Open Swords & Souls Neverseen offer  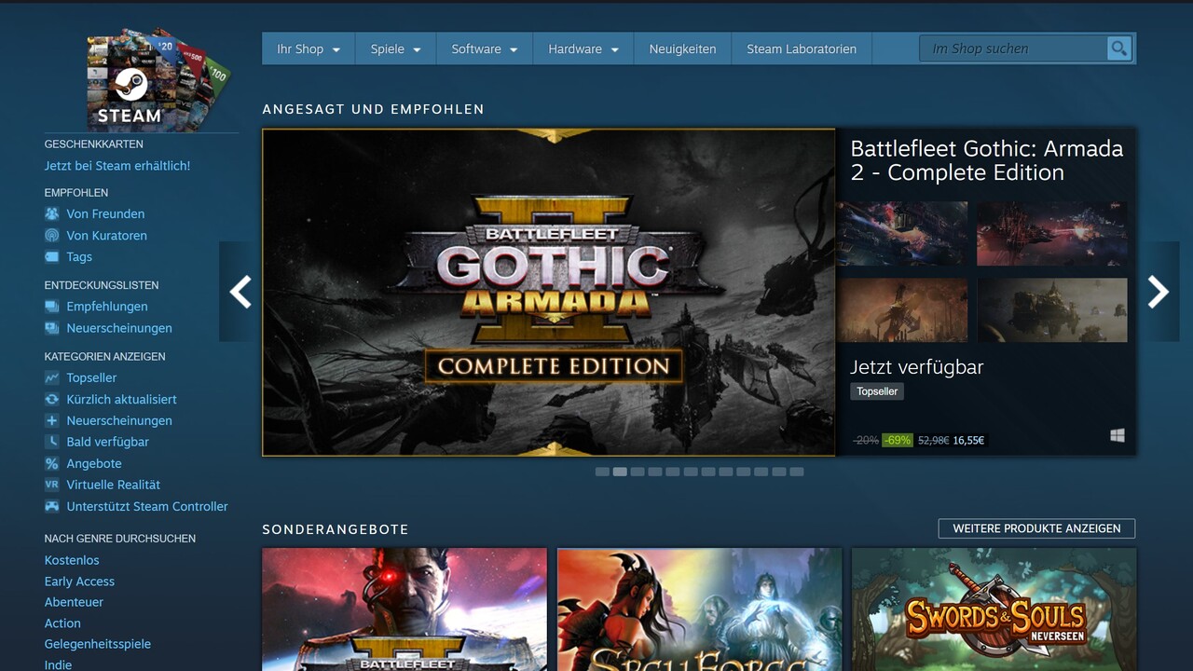coord(994,609)
